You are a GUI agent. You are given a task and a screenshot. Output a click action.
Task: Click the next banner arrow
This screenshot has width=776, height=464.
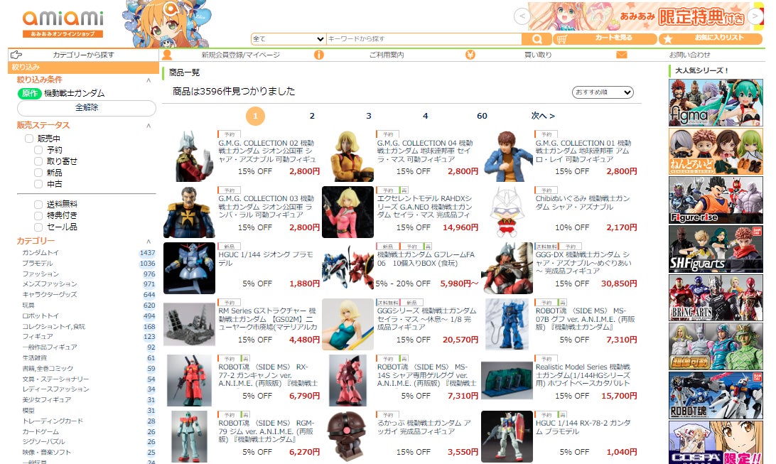(x=755, y=16)
